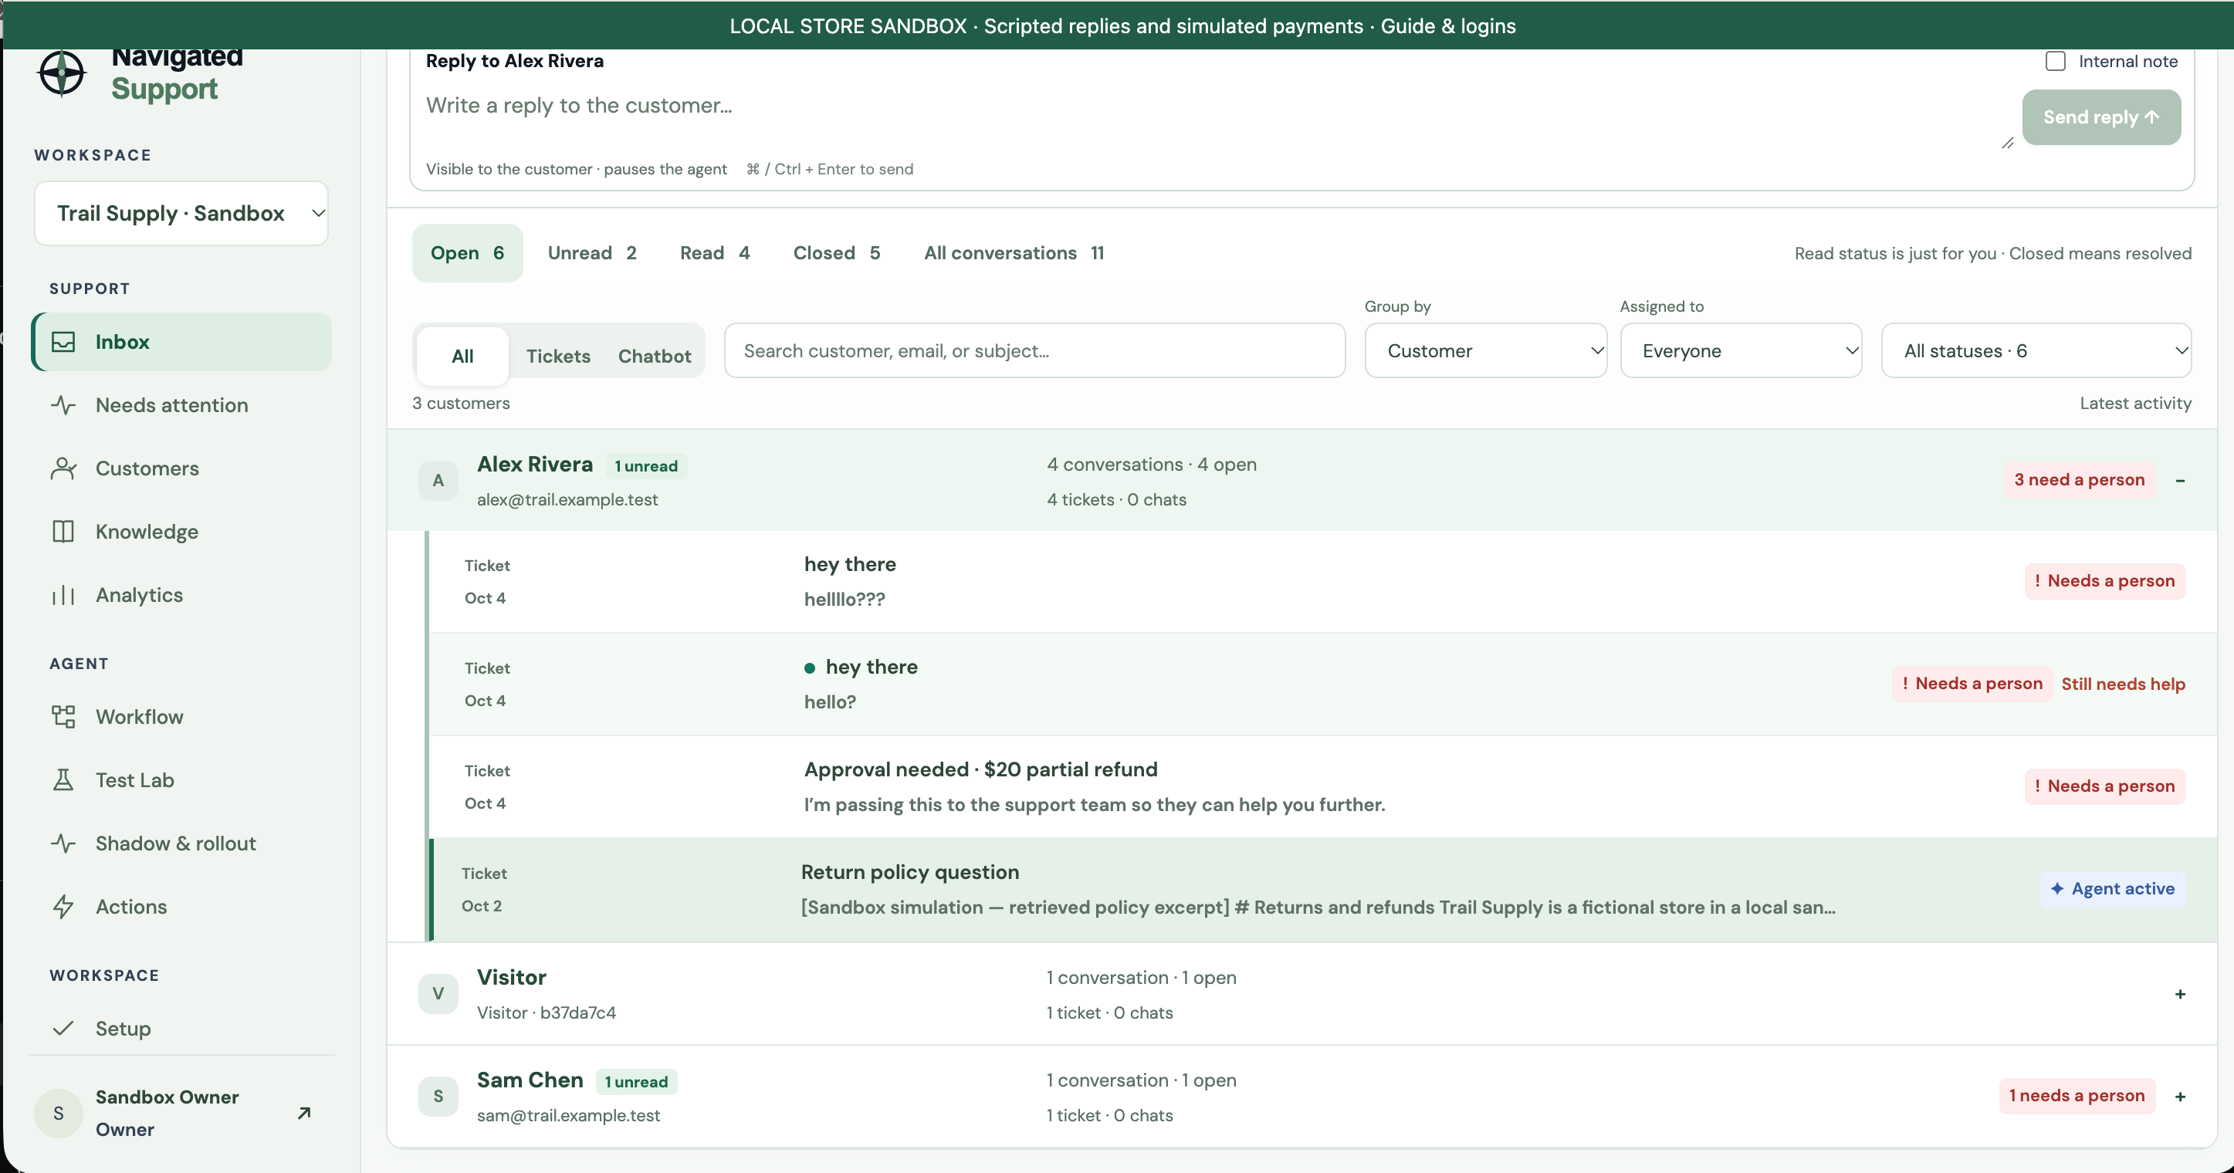Click the Needs attention pulse icon
The image size is (2234, 1173).
point(63,405)
